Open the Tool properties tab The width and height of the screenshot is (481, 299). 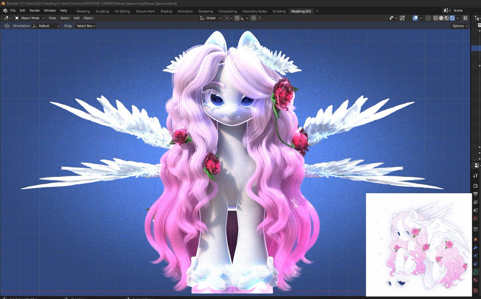(x=475, y=176)
